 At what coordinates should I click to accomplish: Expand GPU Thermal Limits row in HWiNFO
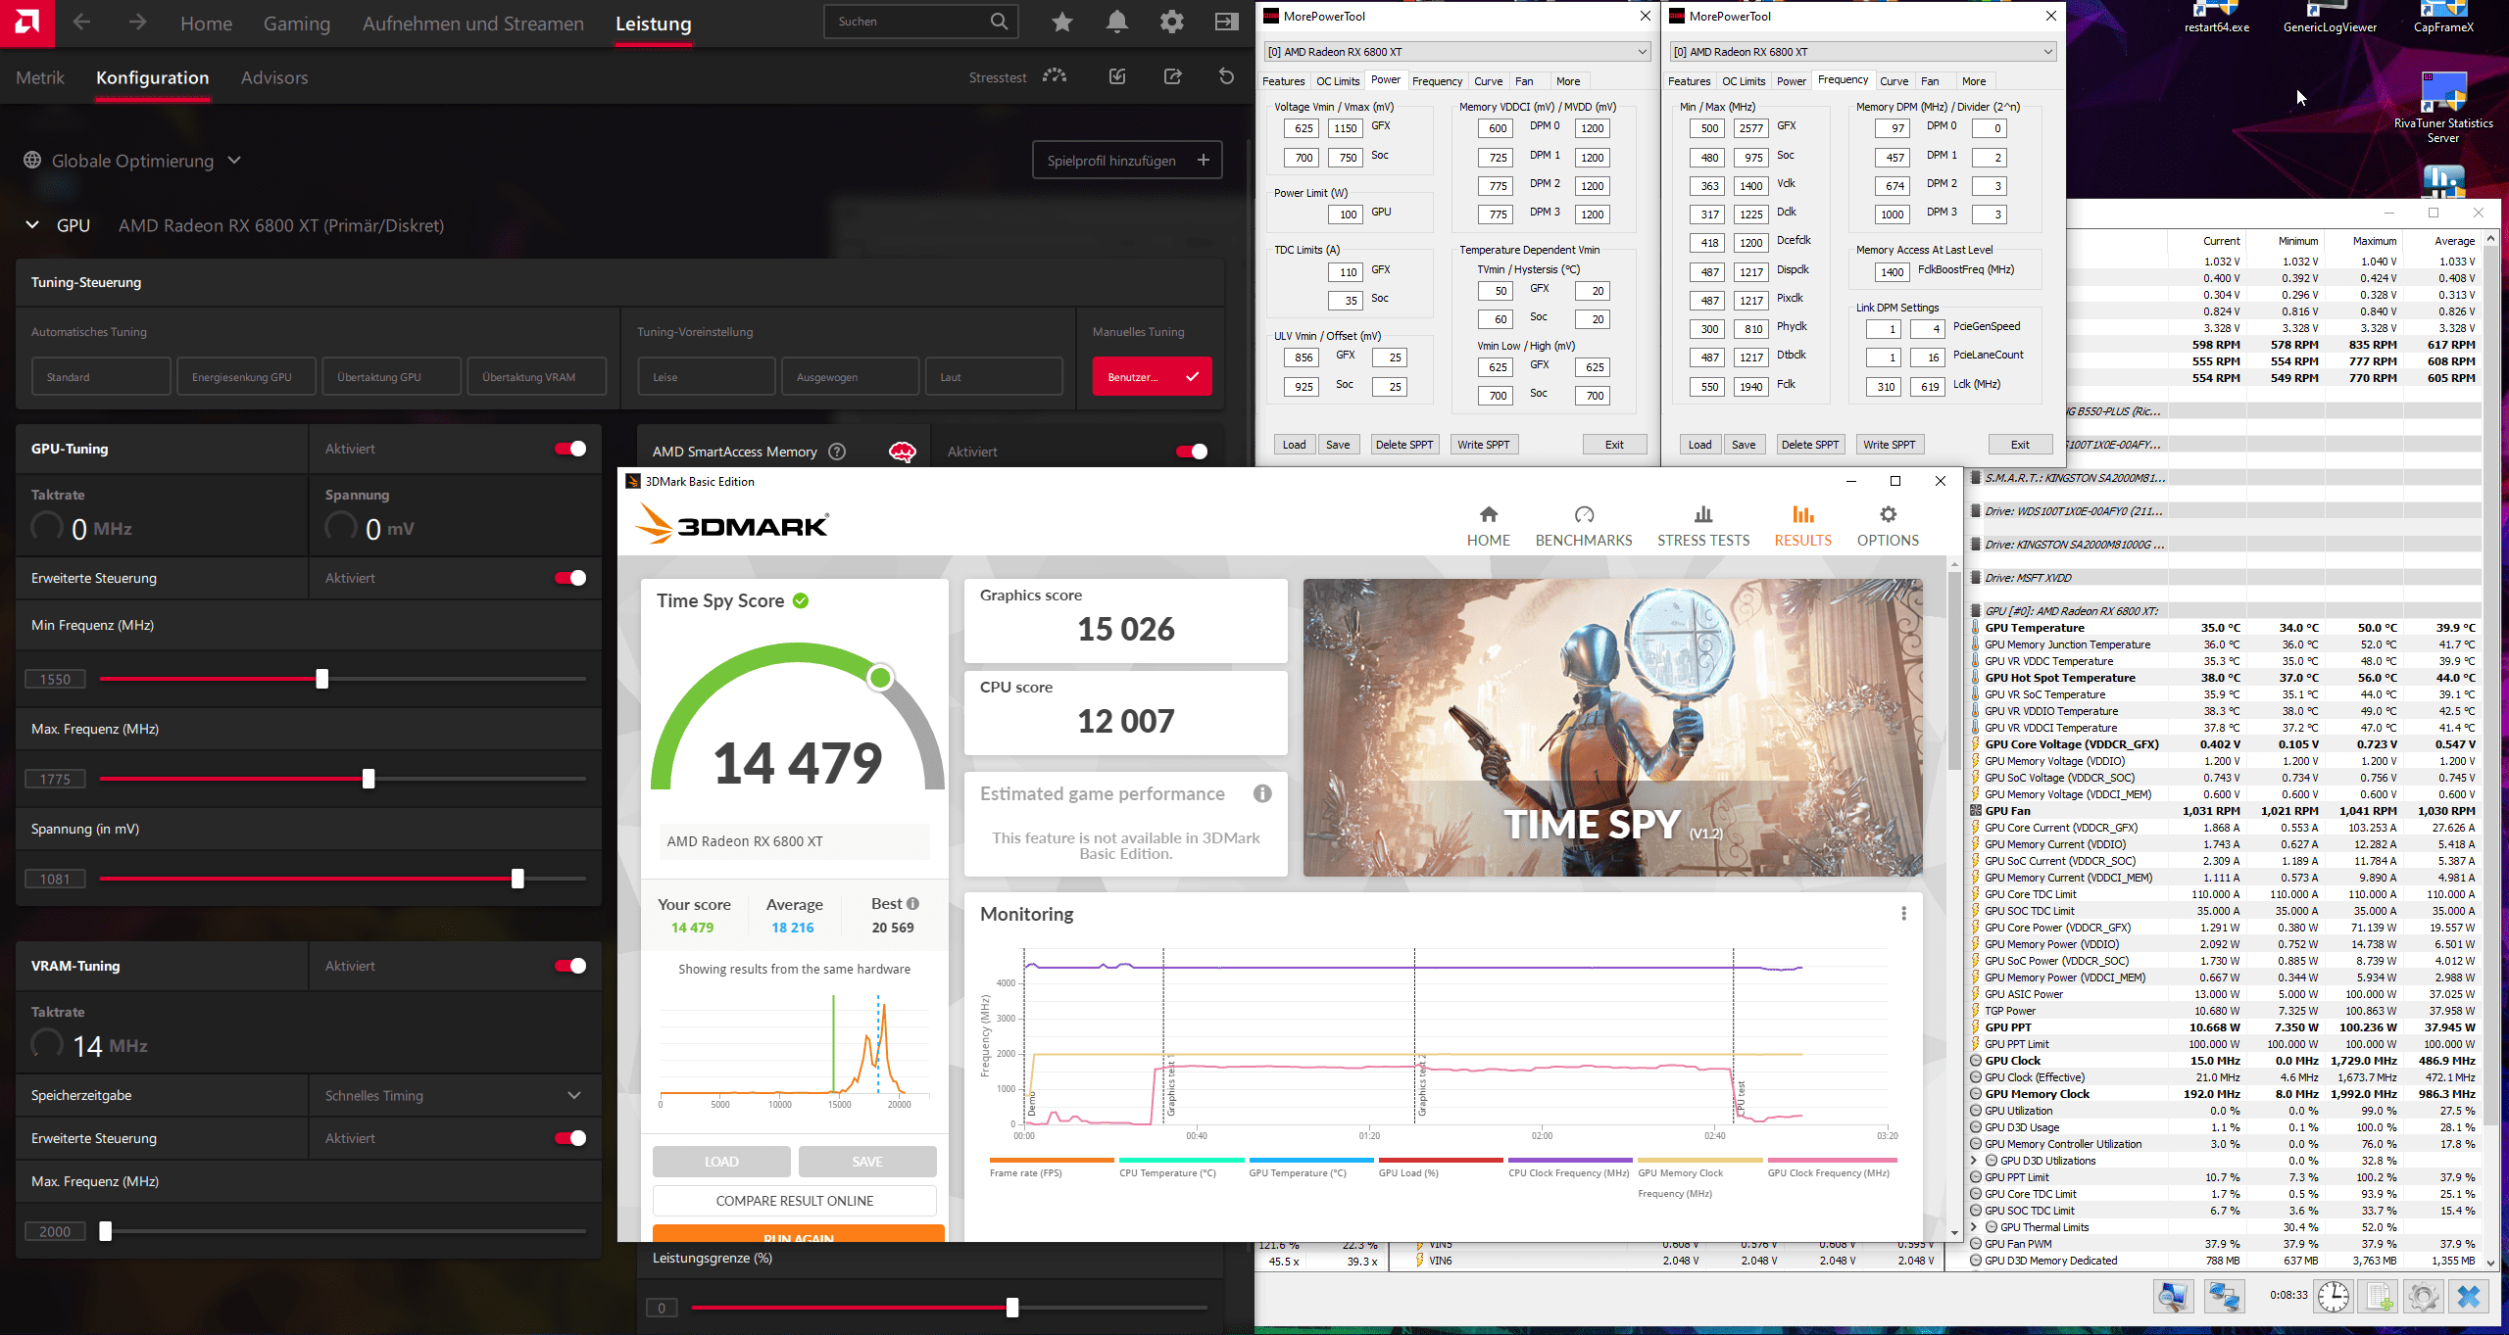[x=1976, y=1227]
